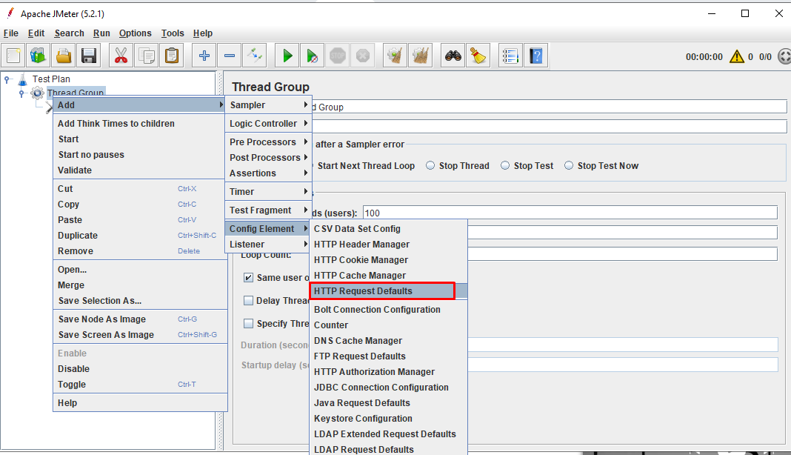
Task: Open the Search toolbar icon (binoculars)
Action: 454,55
